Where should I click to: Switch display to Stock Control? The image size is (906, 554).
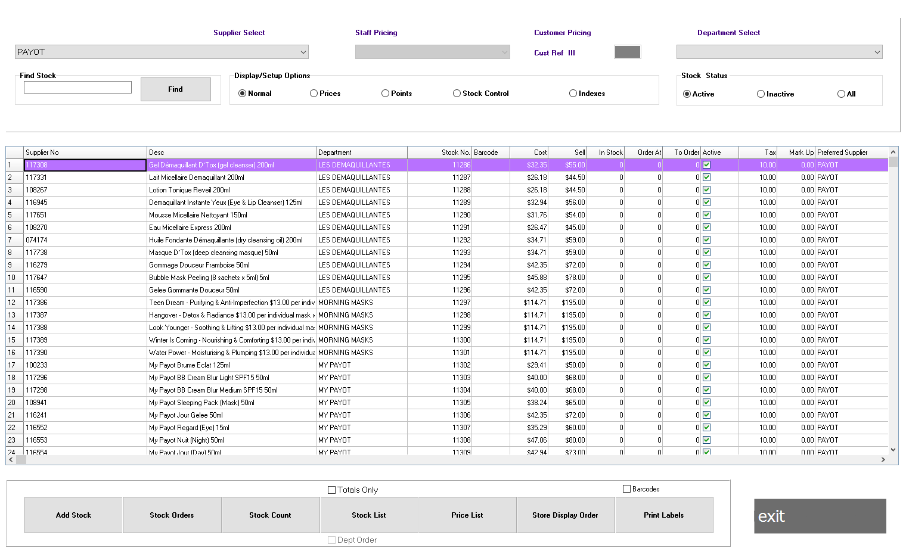point(457,93)
